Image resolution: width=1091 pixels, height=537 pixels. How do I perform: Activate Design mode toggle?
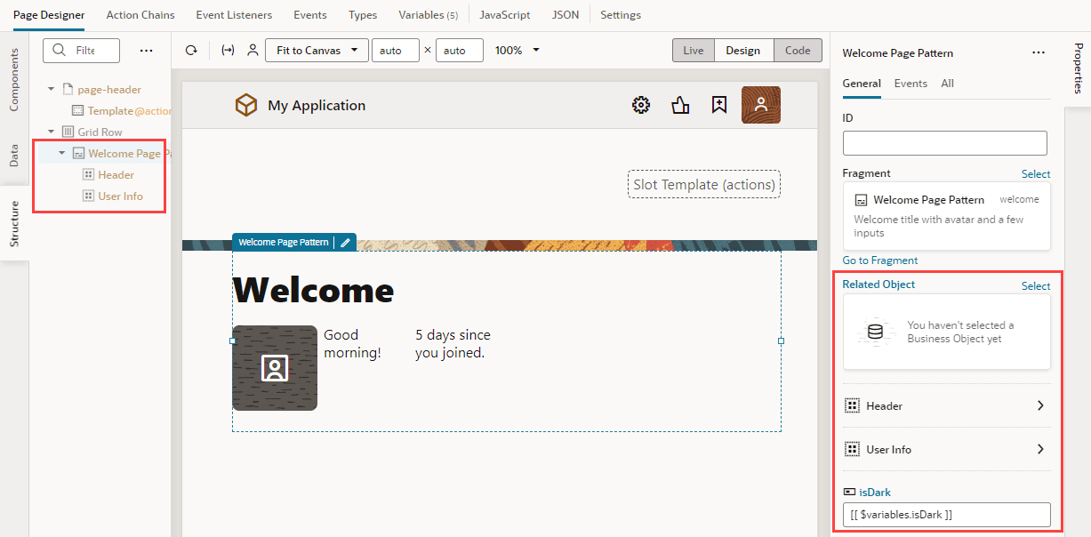pos(743,50)
